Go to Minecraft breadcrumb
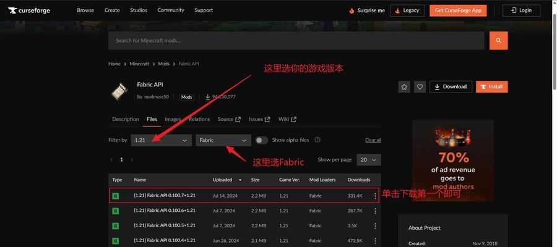 pyautogui.click(x=139, y=64)
